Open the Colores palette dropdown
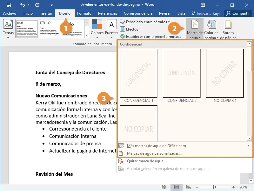The image size is (254, 191). [x=97, y=29]
